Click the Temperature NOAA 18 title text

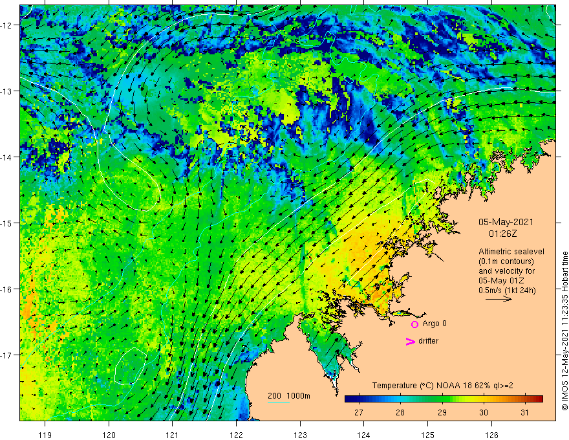443,386
